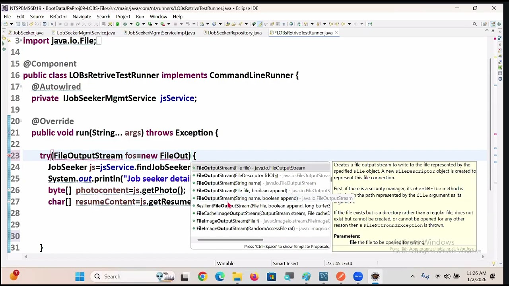Click the error marker on line 23
509x286 pixels.
click(x=9, y=156)
